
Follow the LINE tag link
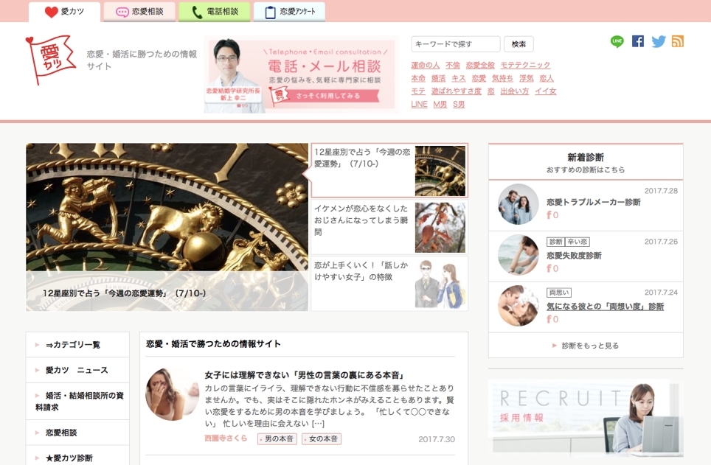419,104
